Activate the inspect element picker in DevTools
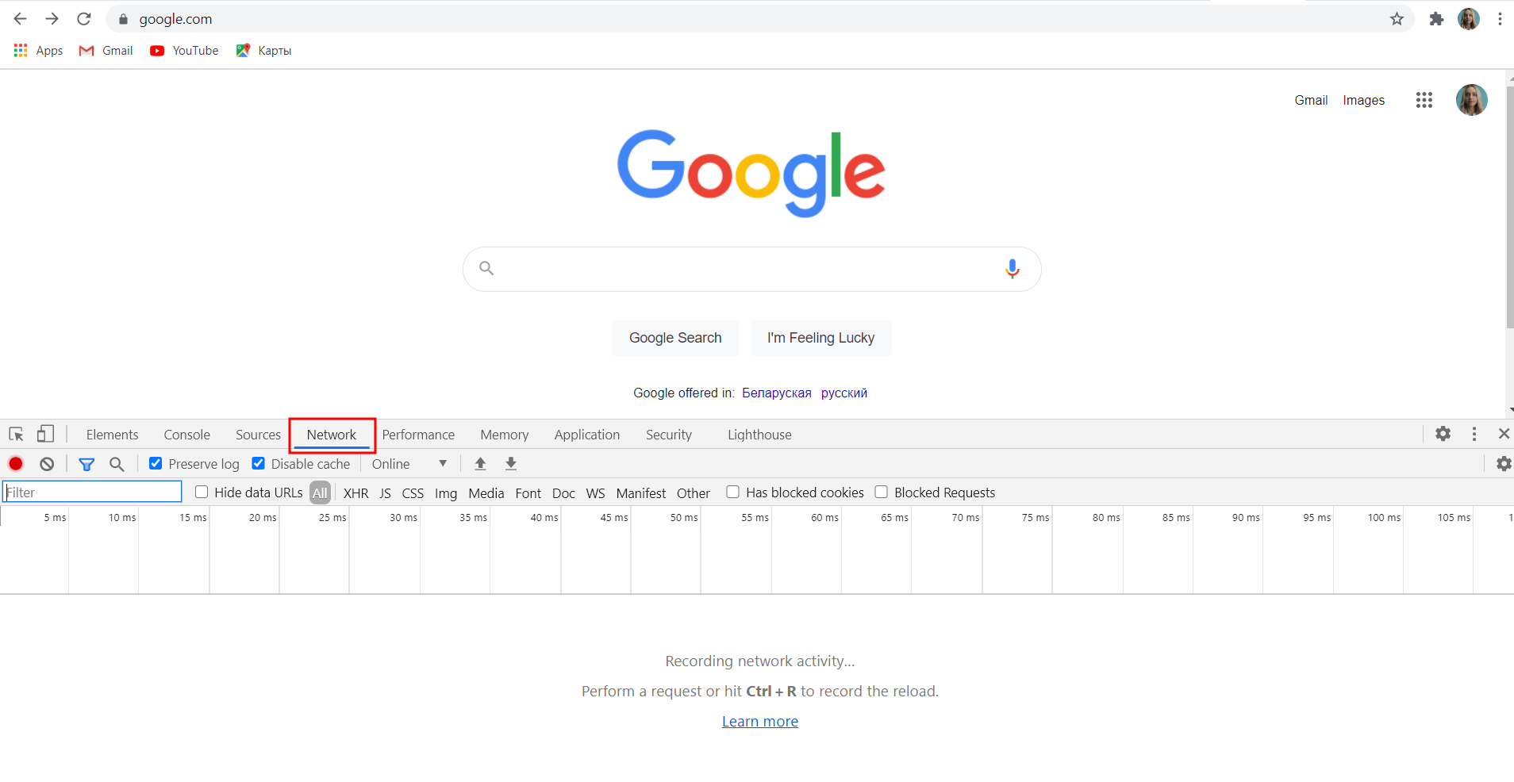Viewport: 1514px width, 782px height. (x=16, y=435)
